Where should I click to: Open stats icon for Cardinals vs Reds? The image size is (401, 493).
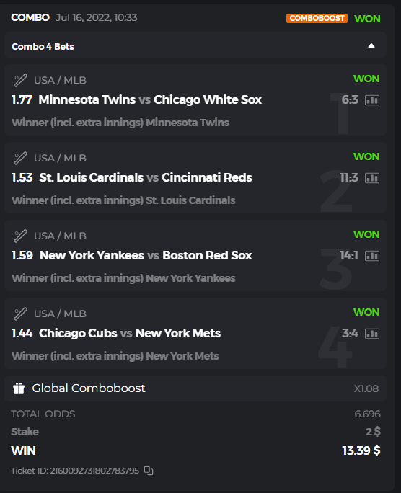(x=372, y=178)
